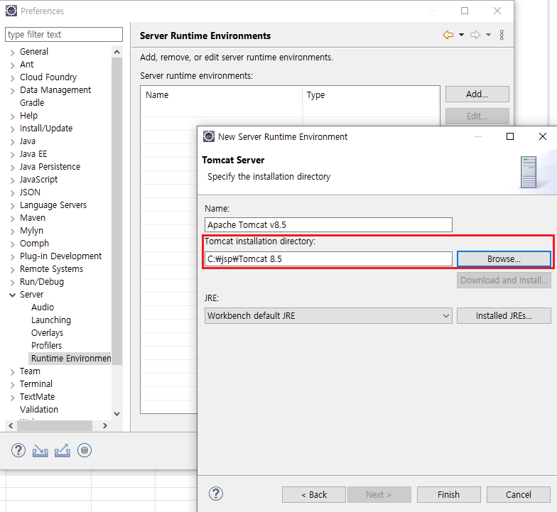
Task: Open the forward history dropdown arrow
Action: click(x=489, y=35)
